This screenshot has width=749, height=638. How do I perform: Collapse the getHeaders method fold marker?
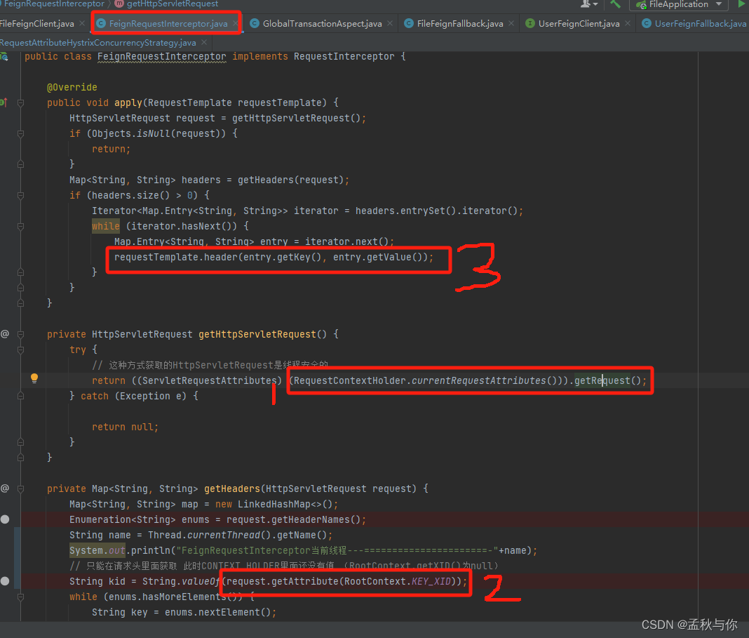(20, 489)
